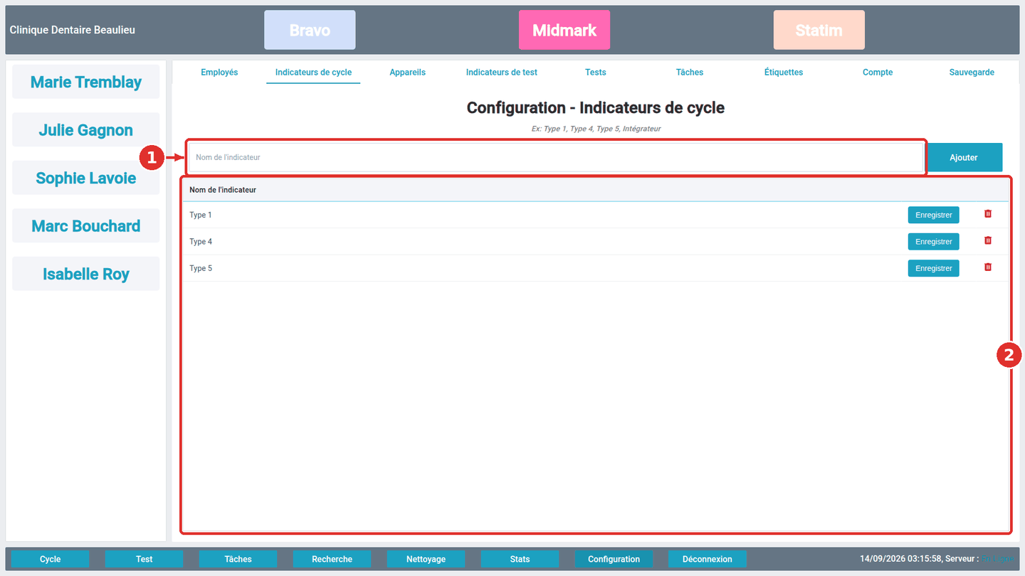Focus the Nom de l'indicateur input field
1025x576 pixels.
tap(555, 157)
